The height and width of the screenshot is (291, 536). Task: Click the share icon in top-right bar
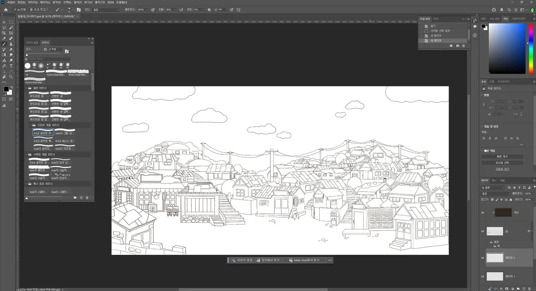[x=494, y=9]
